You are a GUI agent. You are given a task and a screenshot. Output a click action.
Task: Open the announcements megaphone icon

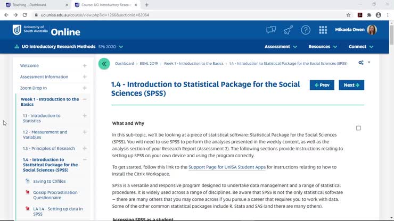pyautogui.click(x=288, y=30)
